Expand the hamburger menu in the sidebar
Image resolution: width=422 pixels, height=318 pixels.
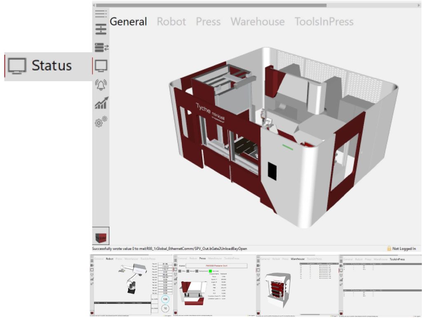click(x=101, y=14)
